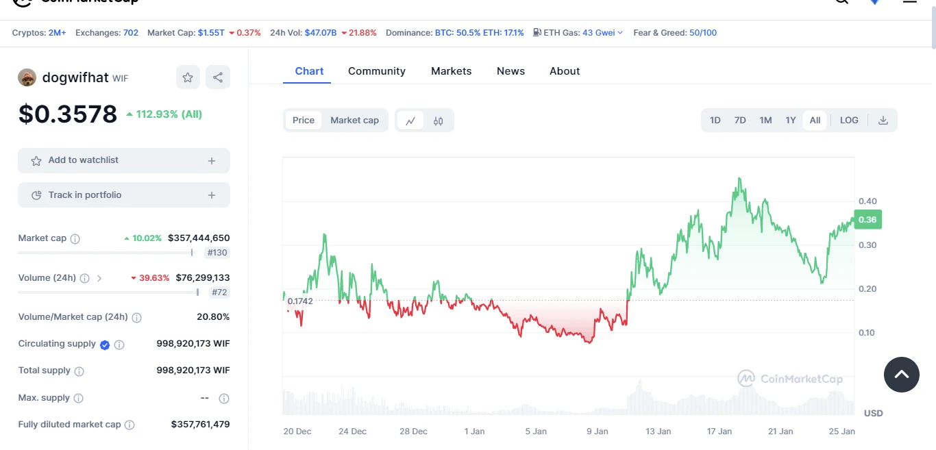Open the search icon in header
Screen dimensions: 936x450
pos(841,1)
